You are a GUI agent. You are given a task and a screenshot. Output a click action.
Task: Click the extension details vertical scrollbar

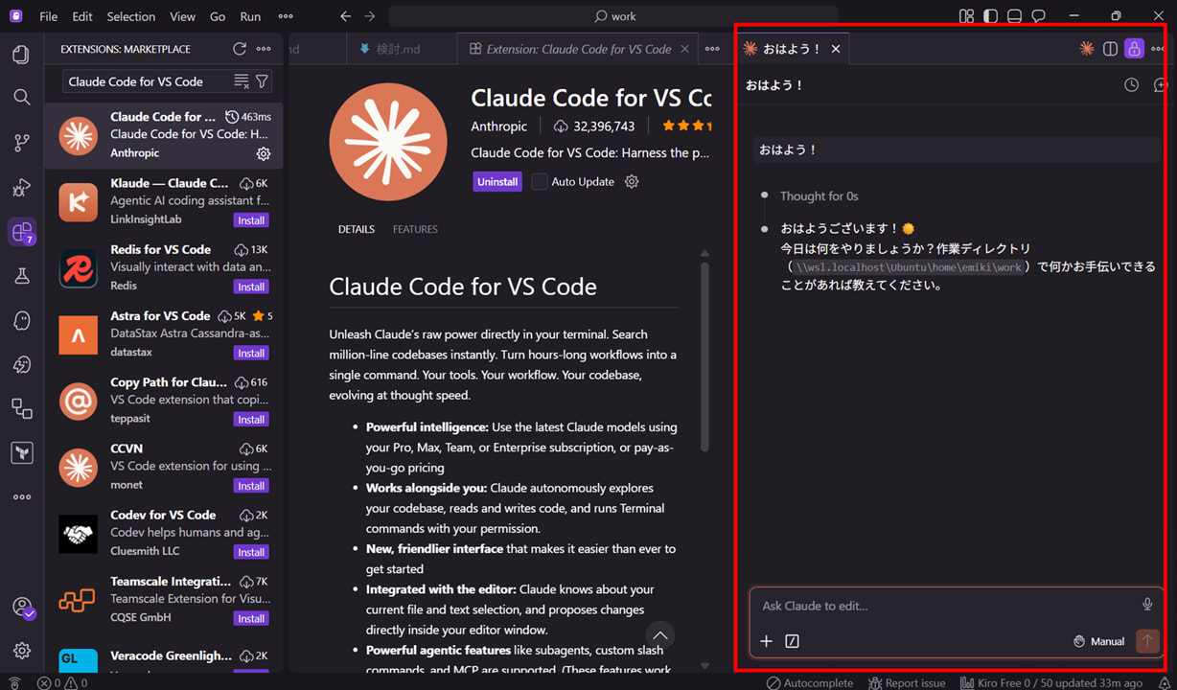coord(704,356)
